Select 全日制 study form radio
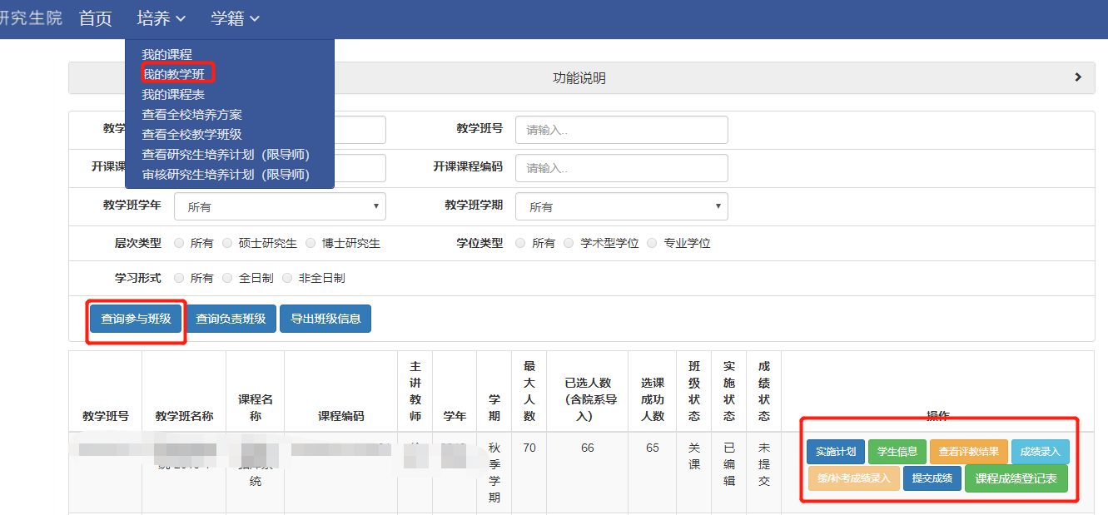This screenshot has height=515, width=1108. (228, 278)
